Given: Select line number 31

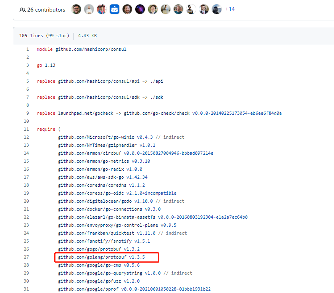Looking at the screenshot, I should click(x=26, y=289).
